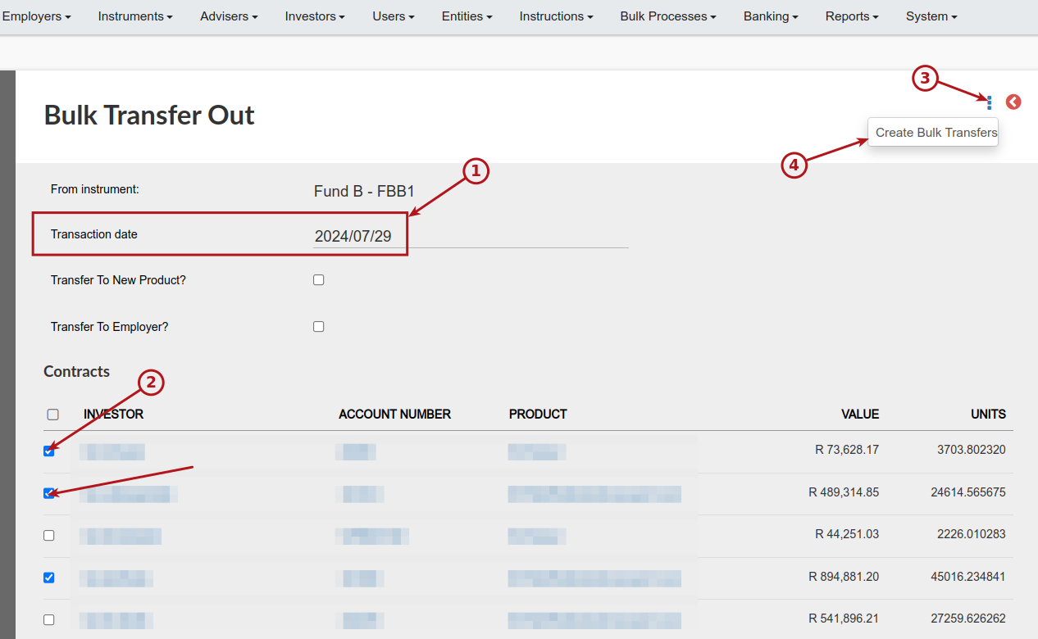Viewport: 1038px width, 639px height.
Task: Expand the Employers dropdown menu
Action: [36, 16]
